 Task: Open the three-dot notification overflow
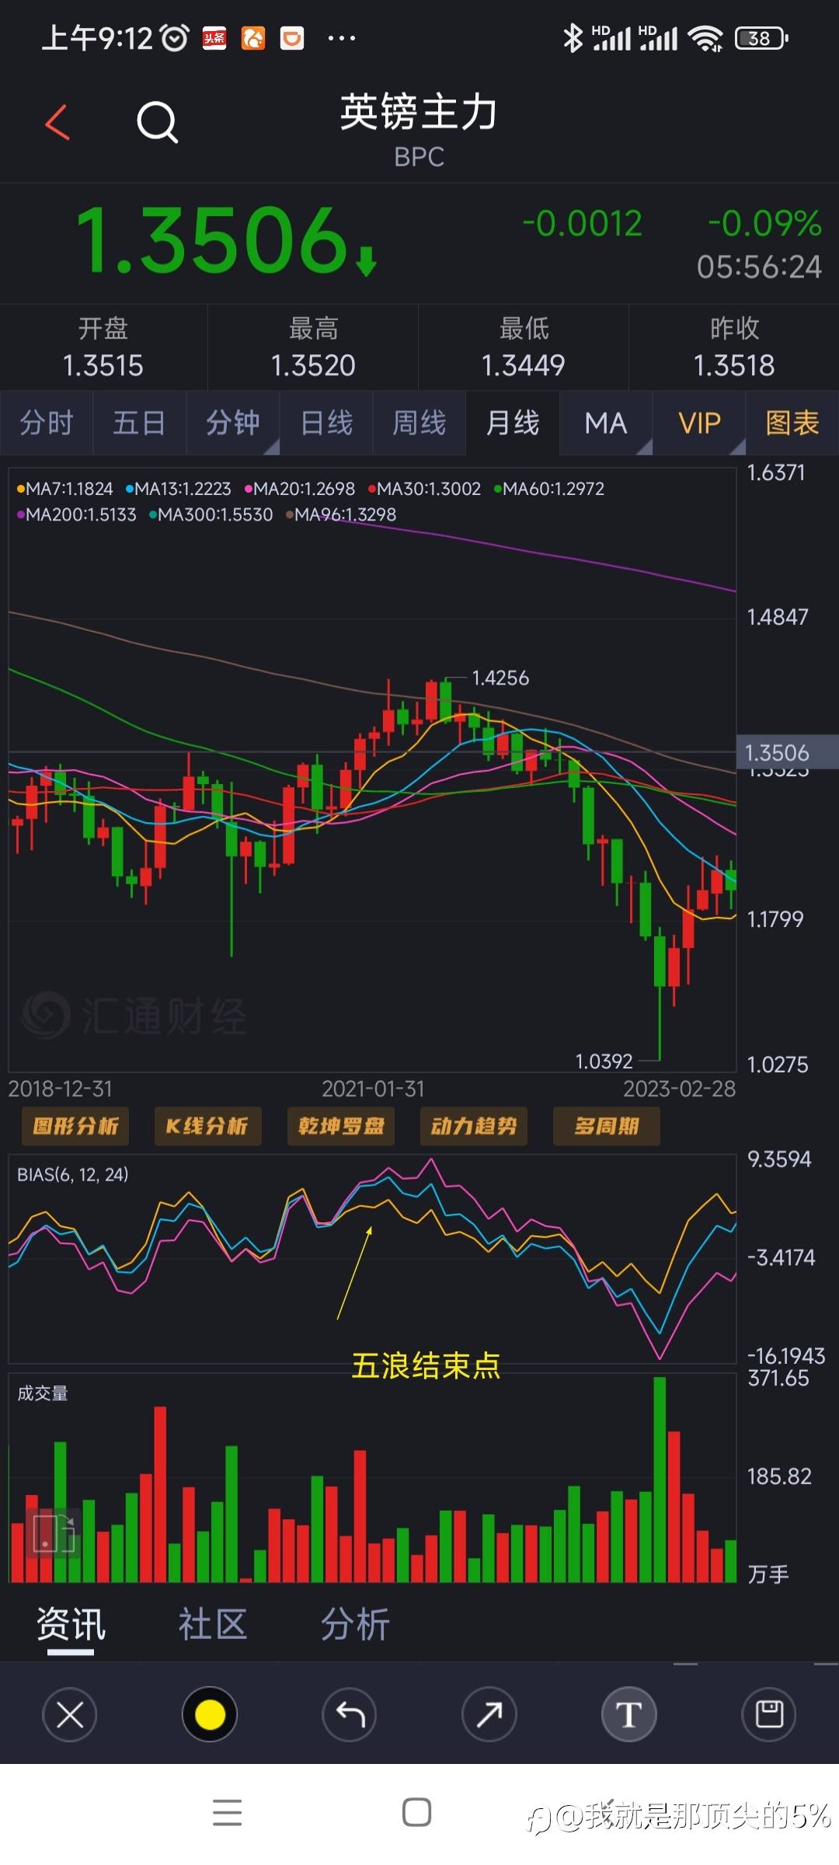click(x=342, y=37)
